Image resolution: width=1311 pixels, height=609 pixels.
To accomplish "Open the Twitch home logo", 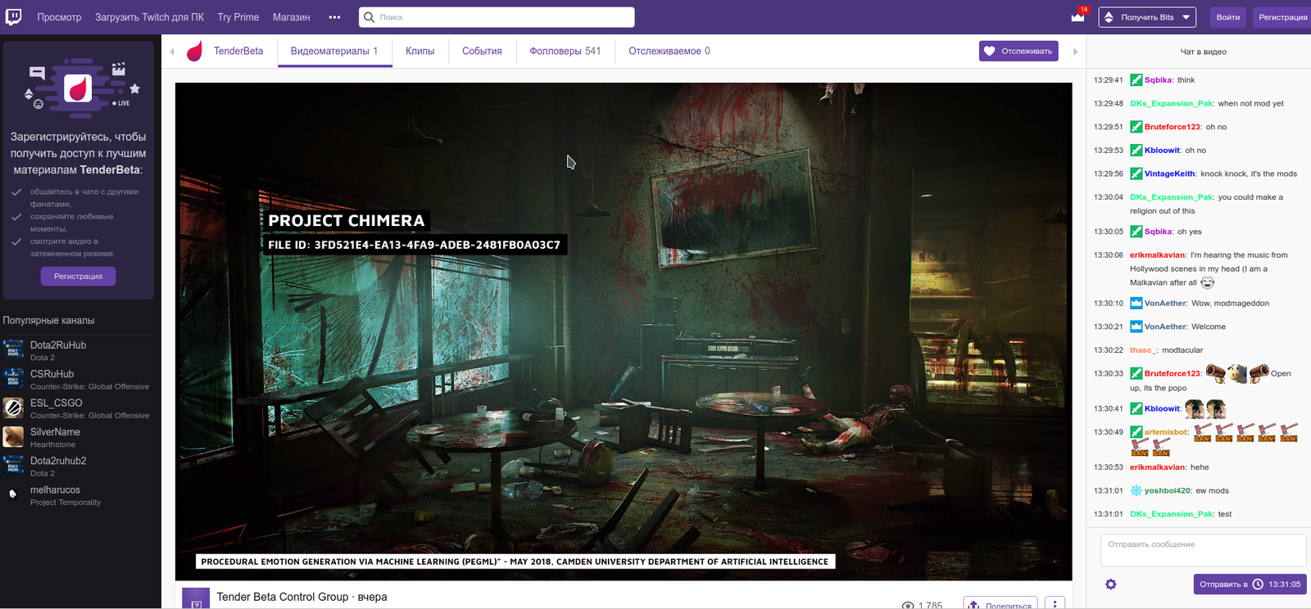I will [x=13, y=16].
